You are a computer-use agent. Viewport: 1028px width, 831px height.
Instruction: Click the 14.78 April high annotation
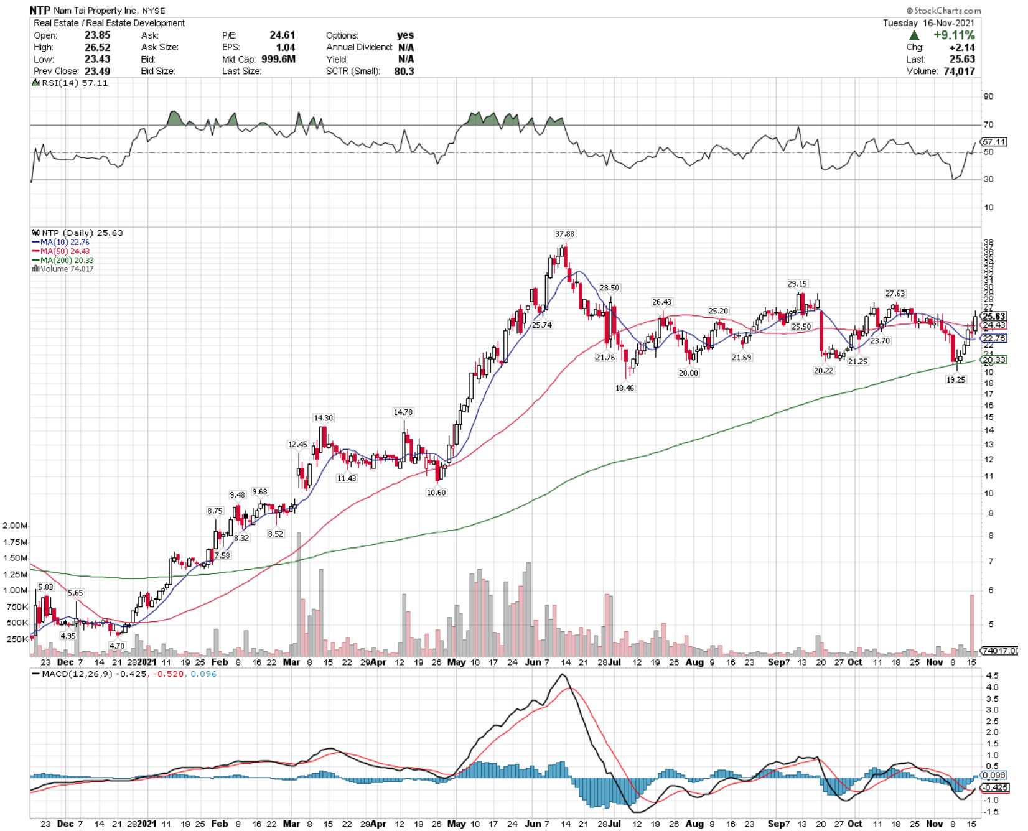403,412
